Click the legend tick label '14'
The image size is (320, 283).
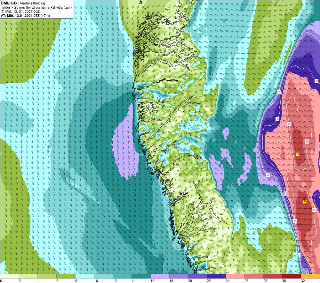(134, 281)
